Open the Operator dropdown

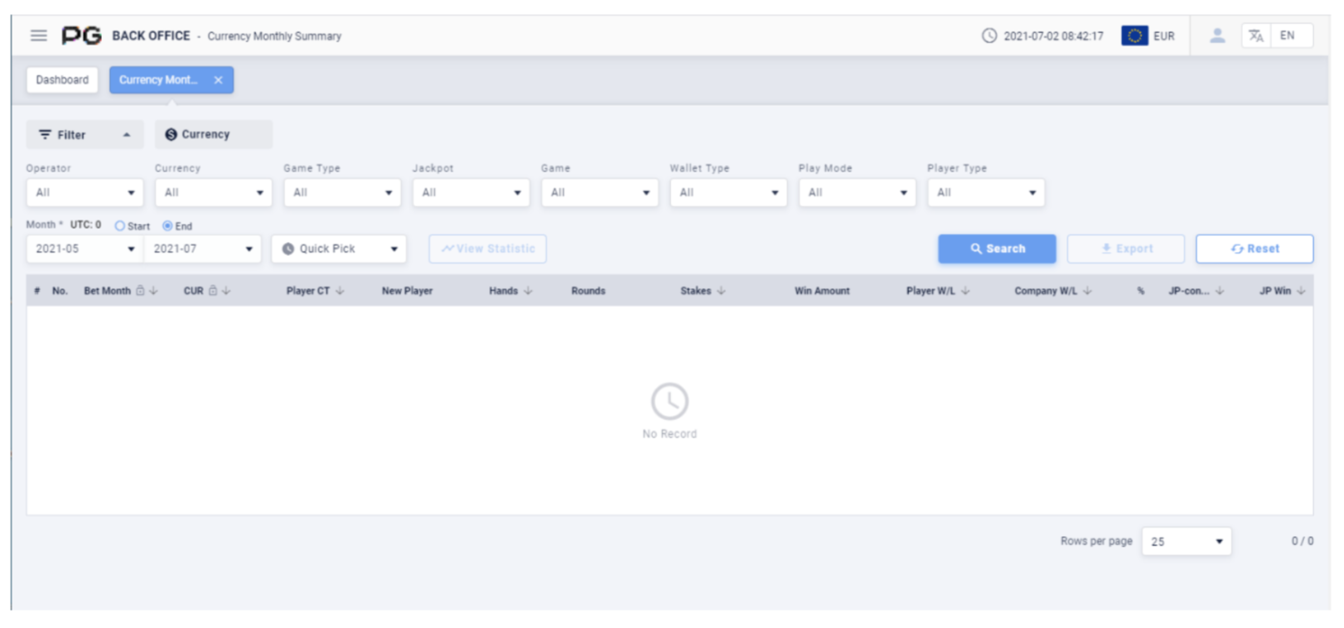click(85, 192)
